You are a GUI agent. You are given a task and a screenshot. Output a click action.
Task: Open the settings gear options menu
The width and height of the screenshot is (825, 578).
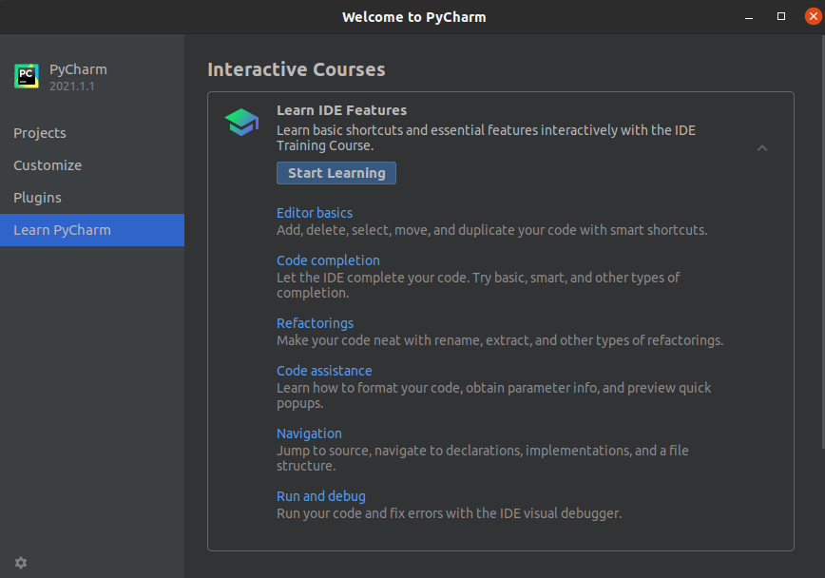click(21, 563)
